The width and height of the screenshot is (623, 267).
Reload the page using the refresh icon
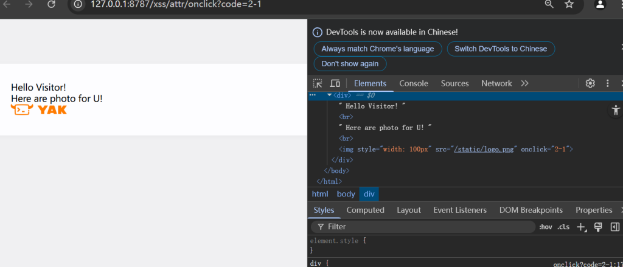tap(52, 4)
